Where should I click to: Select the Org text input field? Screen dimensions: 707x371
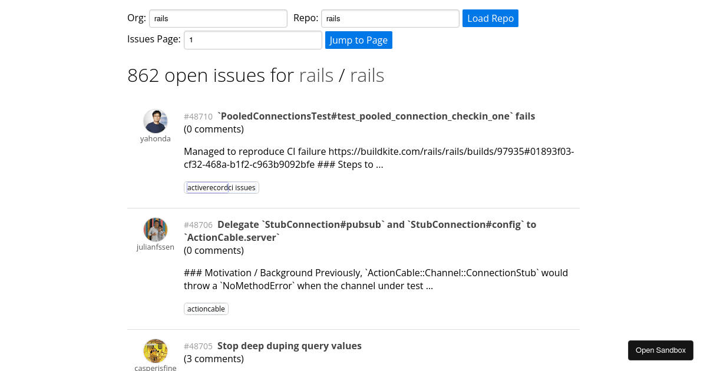[x=218, y=18]
